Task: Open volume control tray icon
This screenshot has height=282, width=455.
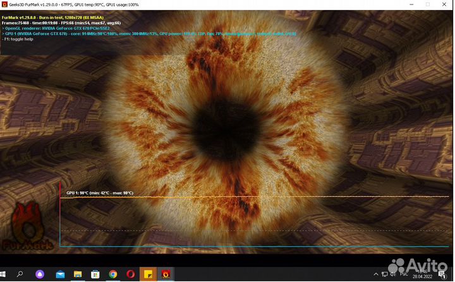Action: pyautogui.click(x=393, y=274)
